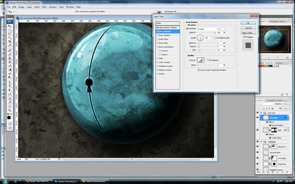Check the Anti-aliased option
The image size is (295, 184).
click(207, 60)
